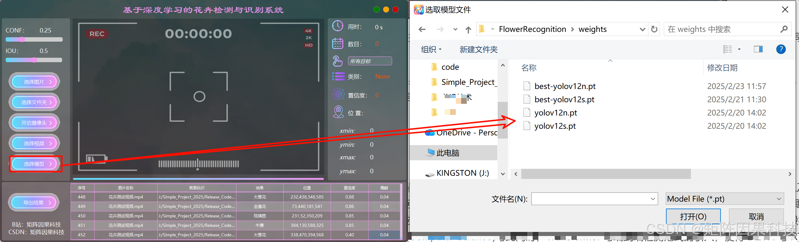The height and width of the screenshot is (242, 799).
Task: Click the timer clock icon beside 用时
Action: point(338,26)
